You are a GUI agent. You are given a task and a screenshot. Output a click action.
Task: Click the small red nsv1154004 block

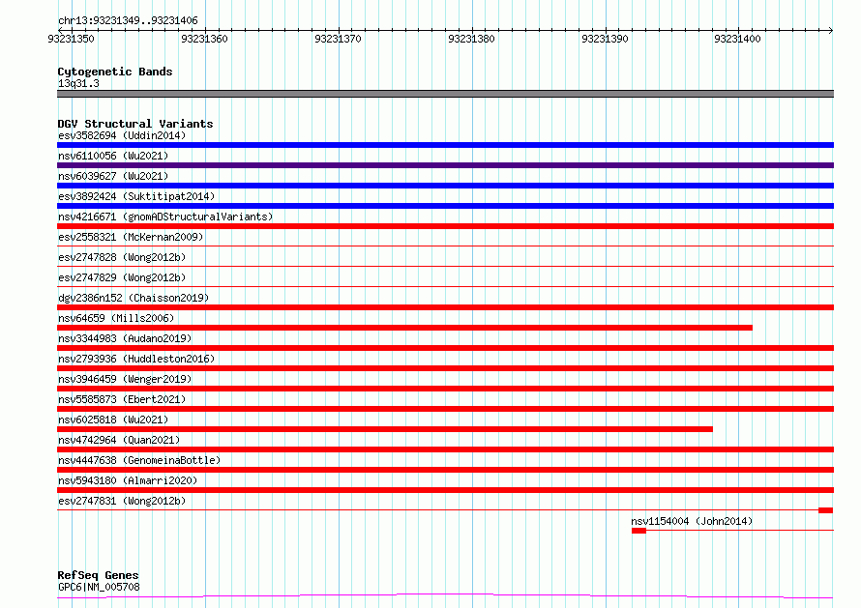click(638, 530)
